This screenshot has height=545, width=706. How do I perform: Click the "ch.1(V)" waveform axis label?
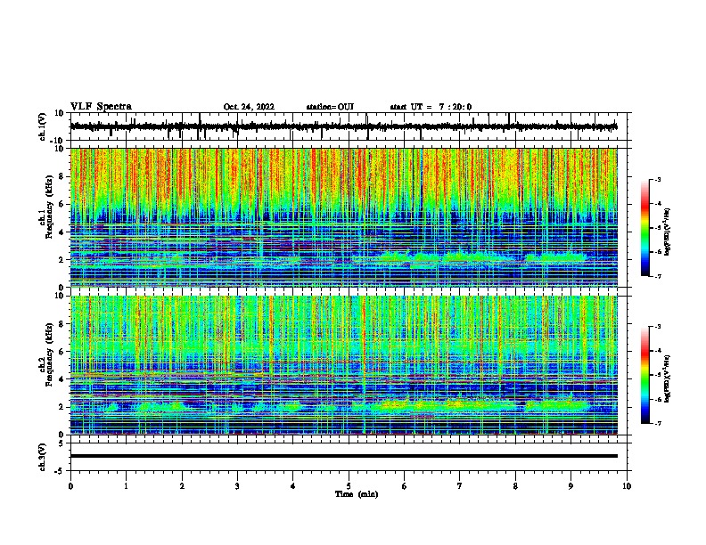coord(42,126)
